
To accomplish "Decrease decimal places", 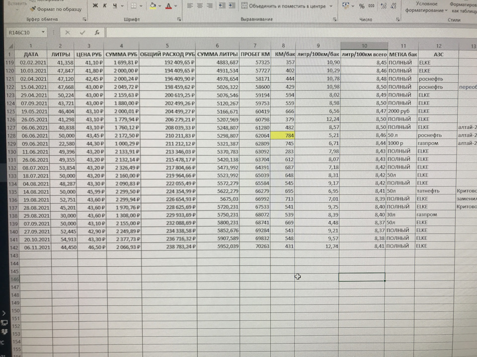I will [x=394, y=6].
